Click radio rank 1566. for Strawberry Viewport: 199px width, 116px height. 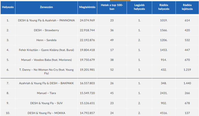pos(164,30)
